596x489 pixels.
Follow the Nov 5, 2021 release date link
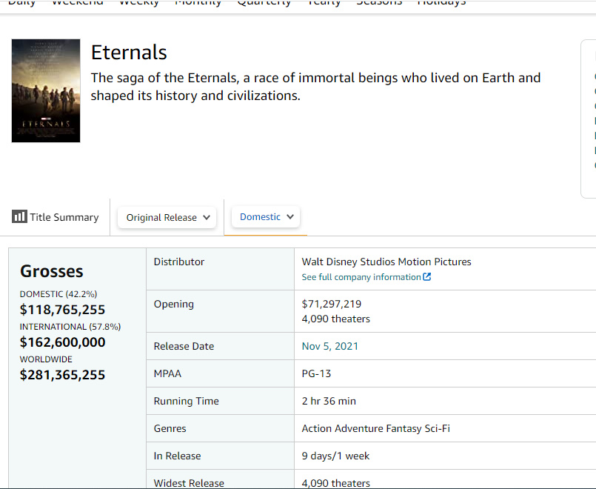click(x=330, y=346)
